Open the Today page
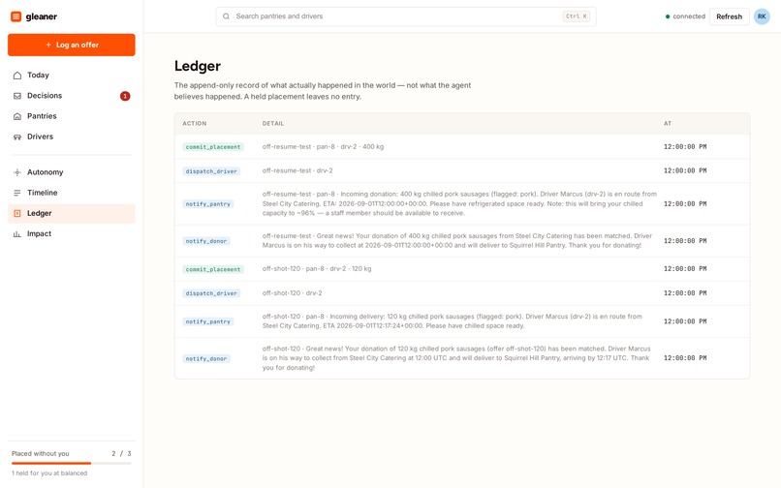The width and height of the screenshot is (781, 488). (72, 76)
